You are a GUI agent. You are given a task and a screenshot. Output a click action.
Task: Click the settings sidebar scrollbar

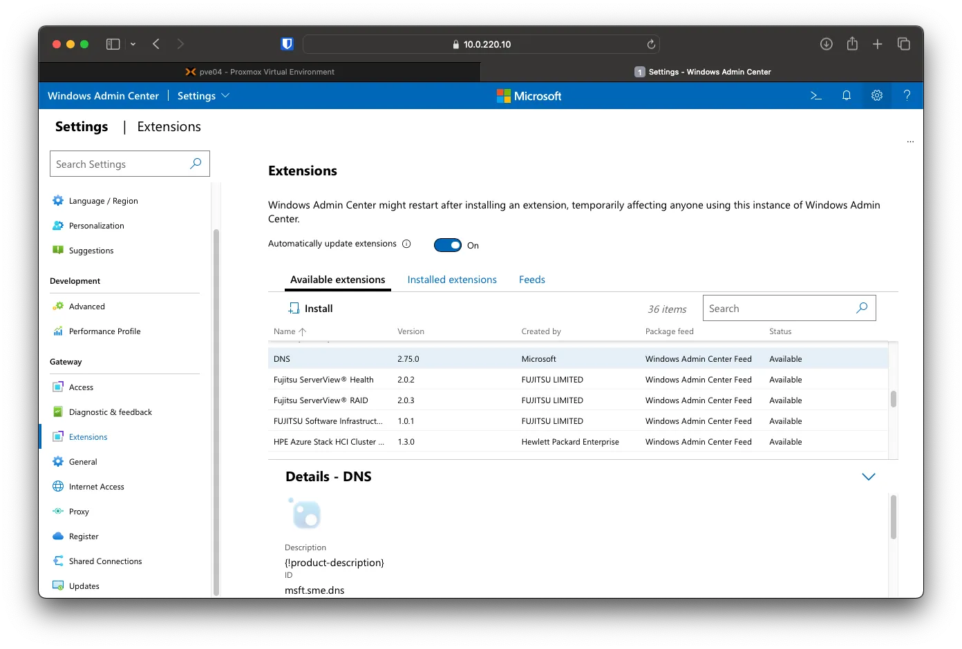point(216,411)
